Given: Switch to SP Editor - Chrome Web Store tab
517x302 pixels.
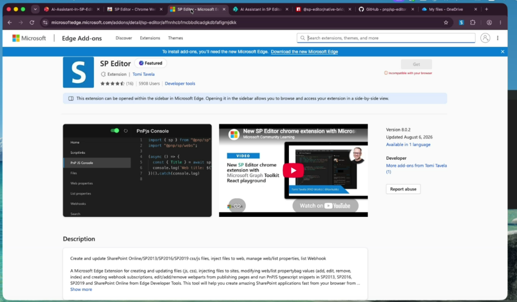Looking at the screenshot, I should (135, 9).
